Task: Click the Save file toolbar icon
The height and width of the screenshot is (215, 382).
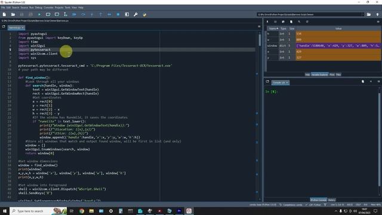Action: coord(21,14)
